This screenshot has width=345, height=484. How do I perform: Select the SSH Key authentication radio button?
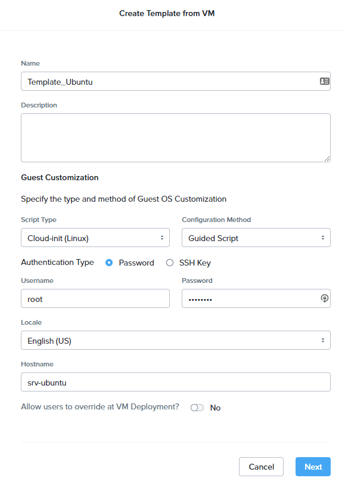[170, 263]
